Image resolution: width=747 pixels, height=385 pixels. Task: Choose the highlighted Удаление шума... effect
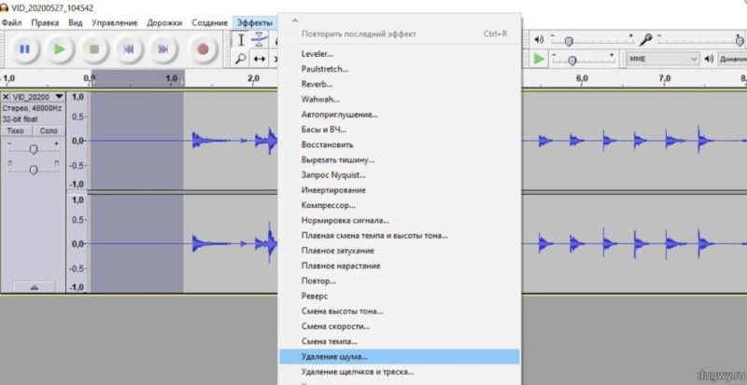coord(400,356)
